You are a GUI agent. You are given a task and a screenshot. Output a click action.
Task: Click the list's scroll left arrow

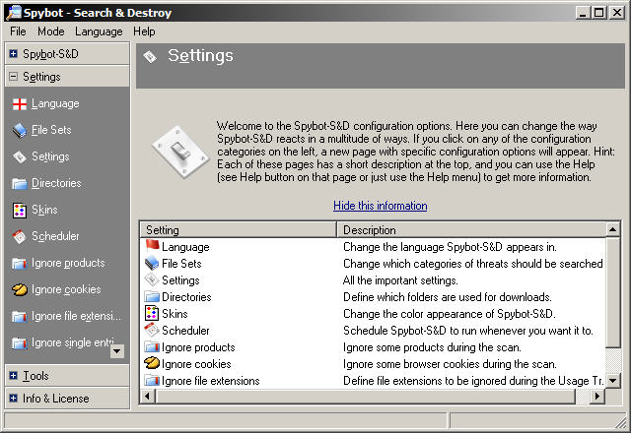click(x=147, y=396)
